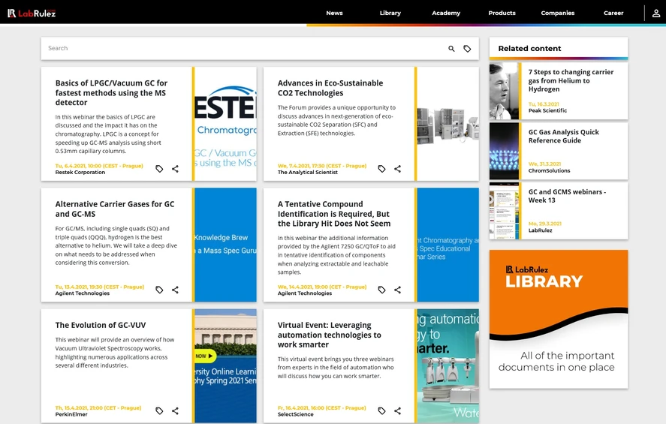The width and height of the screenshot is (666, 424).
Task: Share the Tentative Compound Identification webinar
Action: point(397,290)
